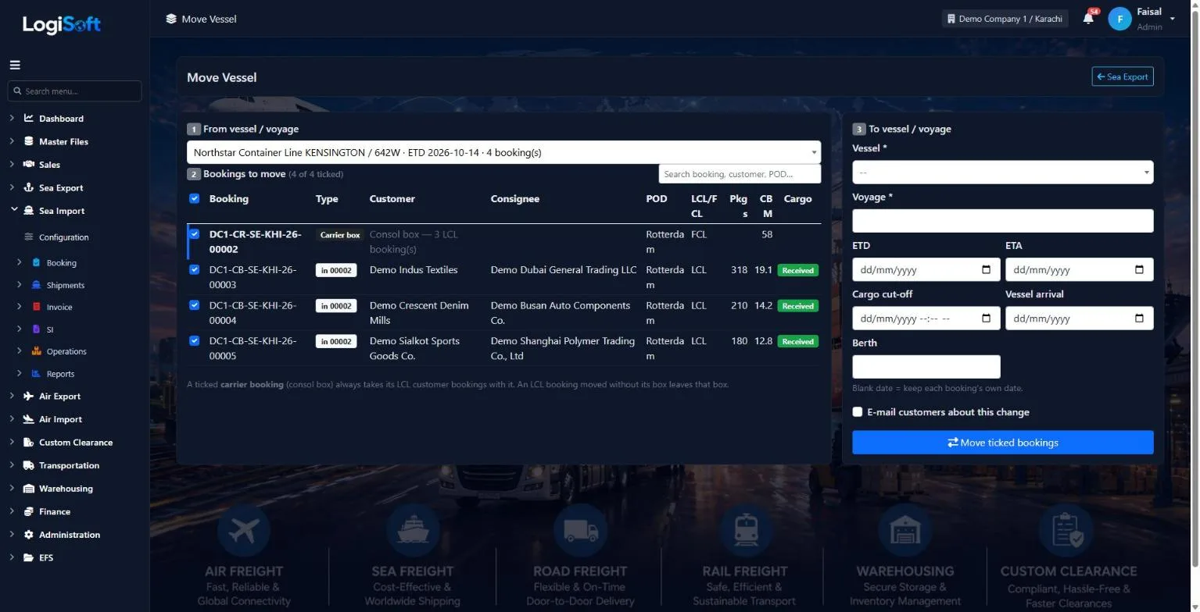1200x612 pixels.
Task: Click the Voyage input field
Action: coord(1003,221)
